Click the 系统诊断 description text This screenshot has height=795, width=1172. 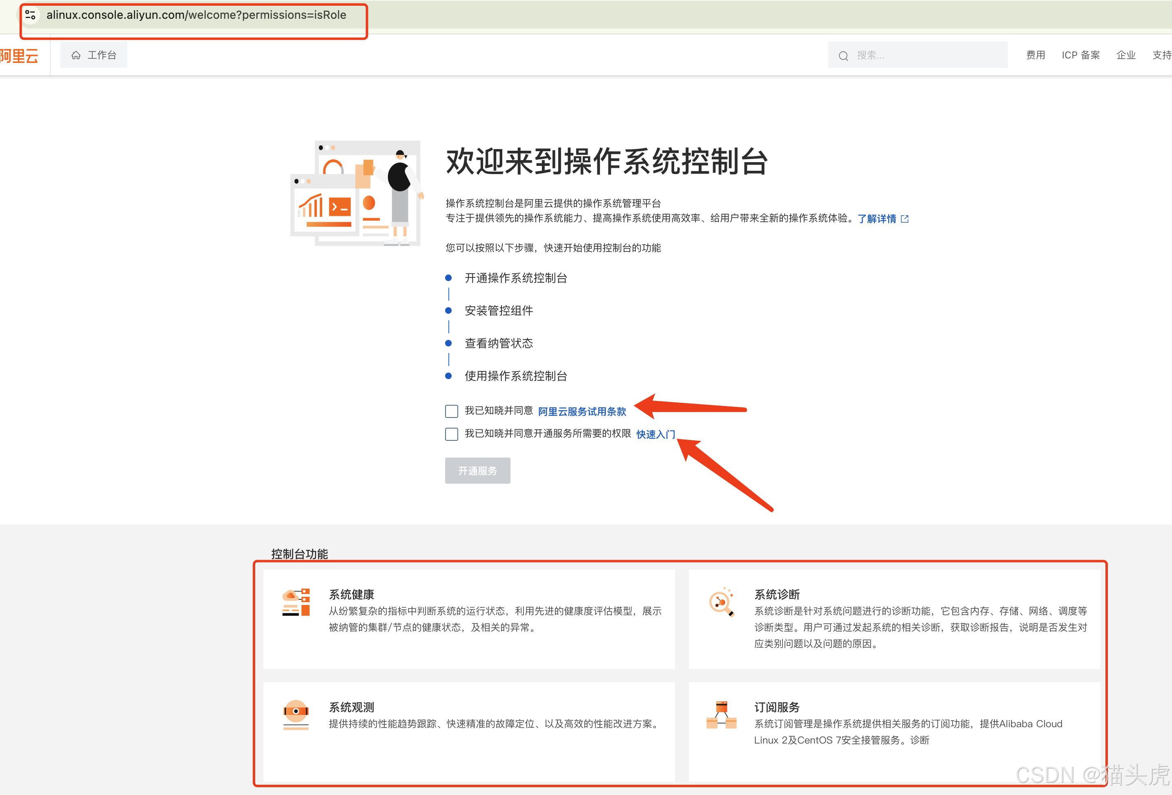tap(921, 627)
